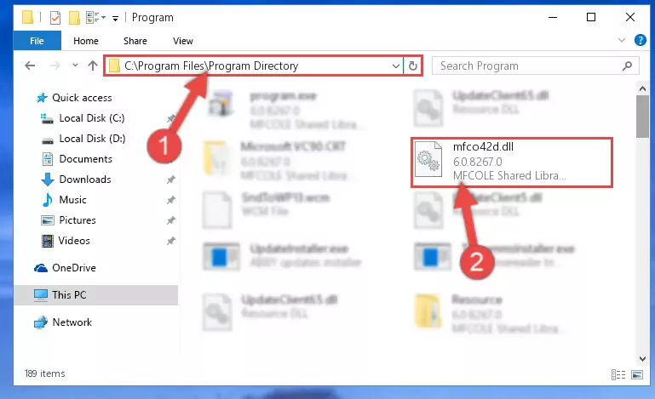Open Local Disk (C:) in sidebar
The image size is (655, 399).
92,118
